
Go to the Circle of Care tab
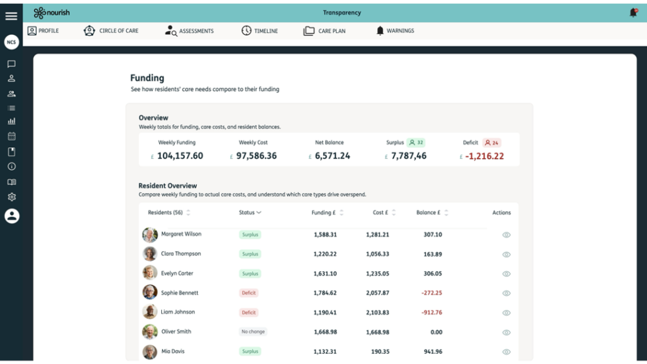click(x=111, y=30)
